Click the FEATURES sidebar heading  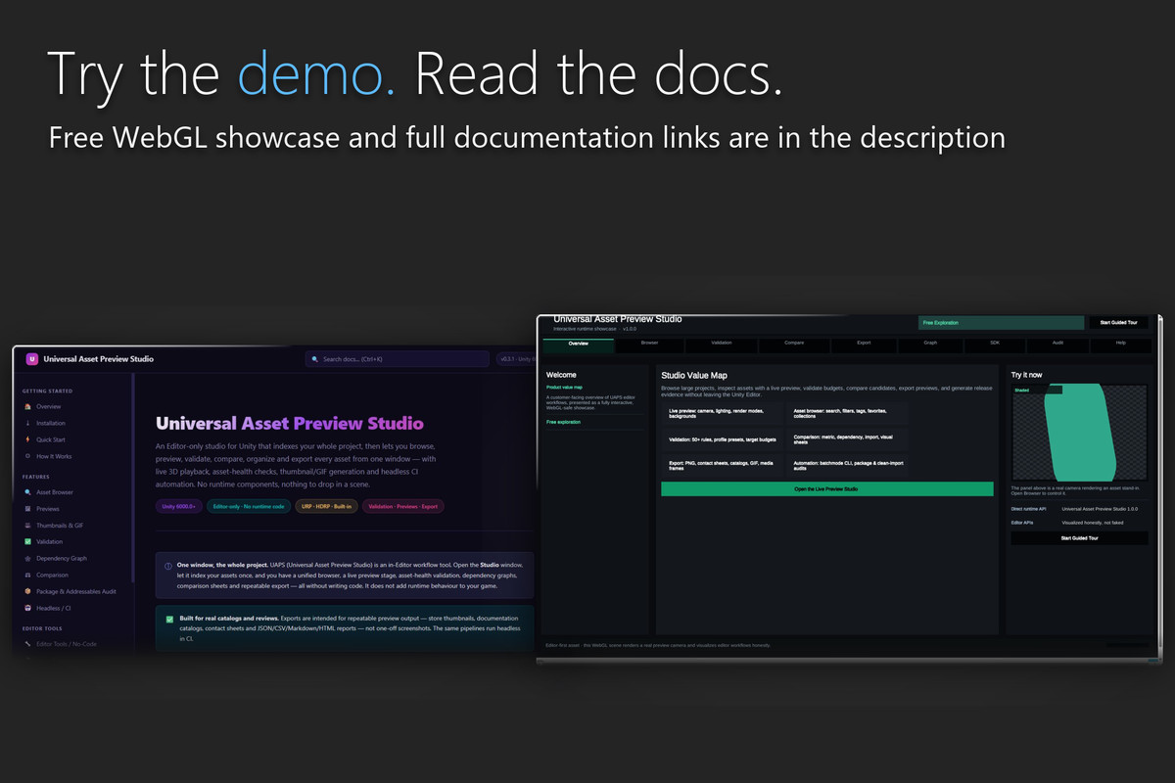pyautogui.click(x=35, y=477)
